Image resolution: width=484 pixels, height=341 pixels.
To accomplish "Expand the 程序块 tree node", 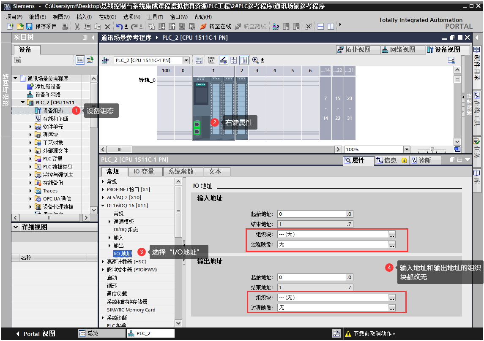I will pos(30,135).
